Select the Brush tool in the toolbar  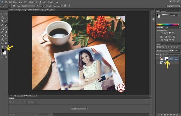[6, 25]
